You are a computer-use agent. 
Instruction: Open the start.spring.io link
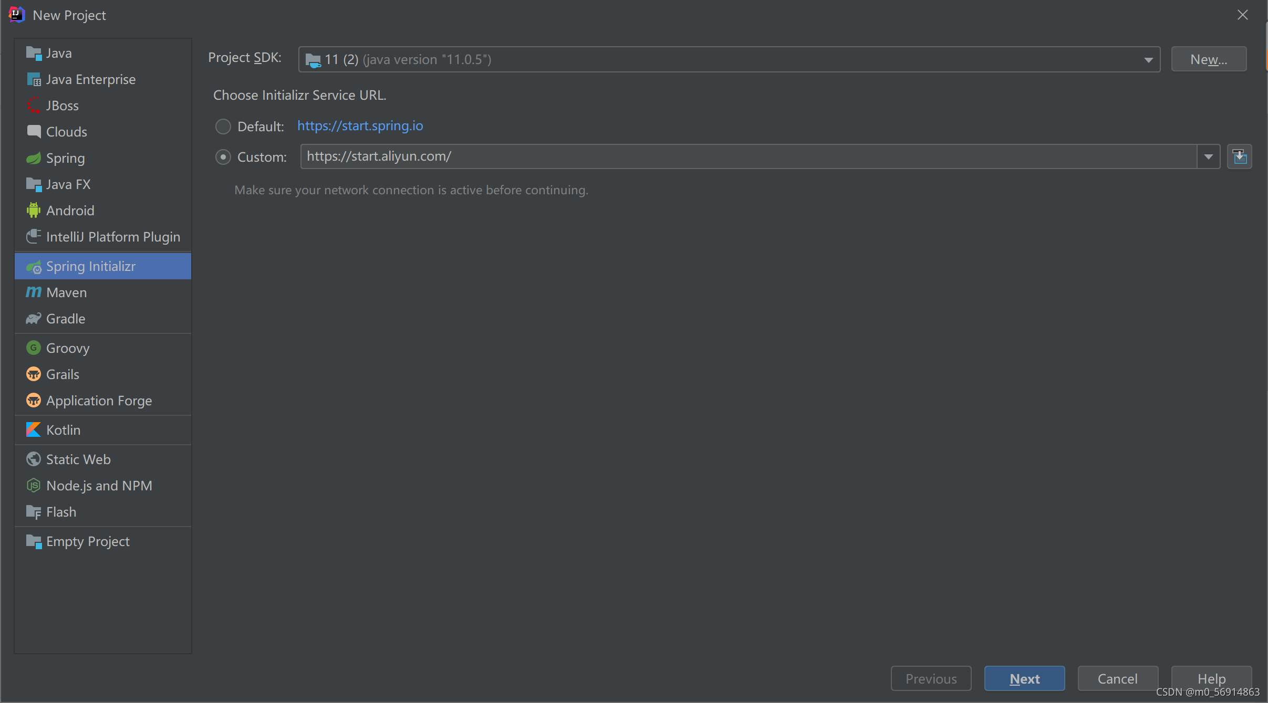tap(360, 126)
